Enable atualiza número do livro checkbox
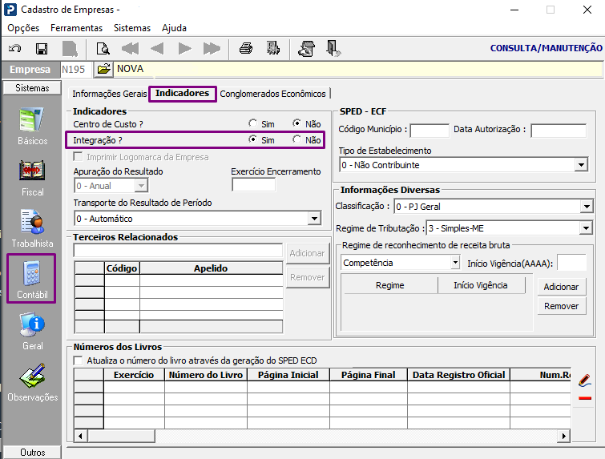 (x=78, y=360)
